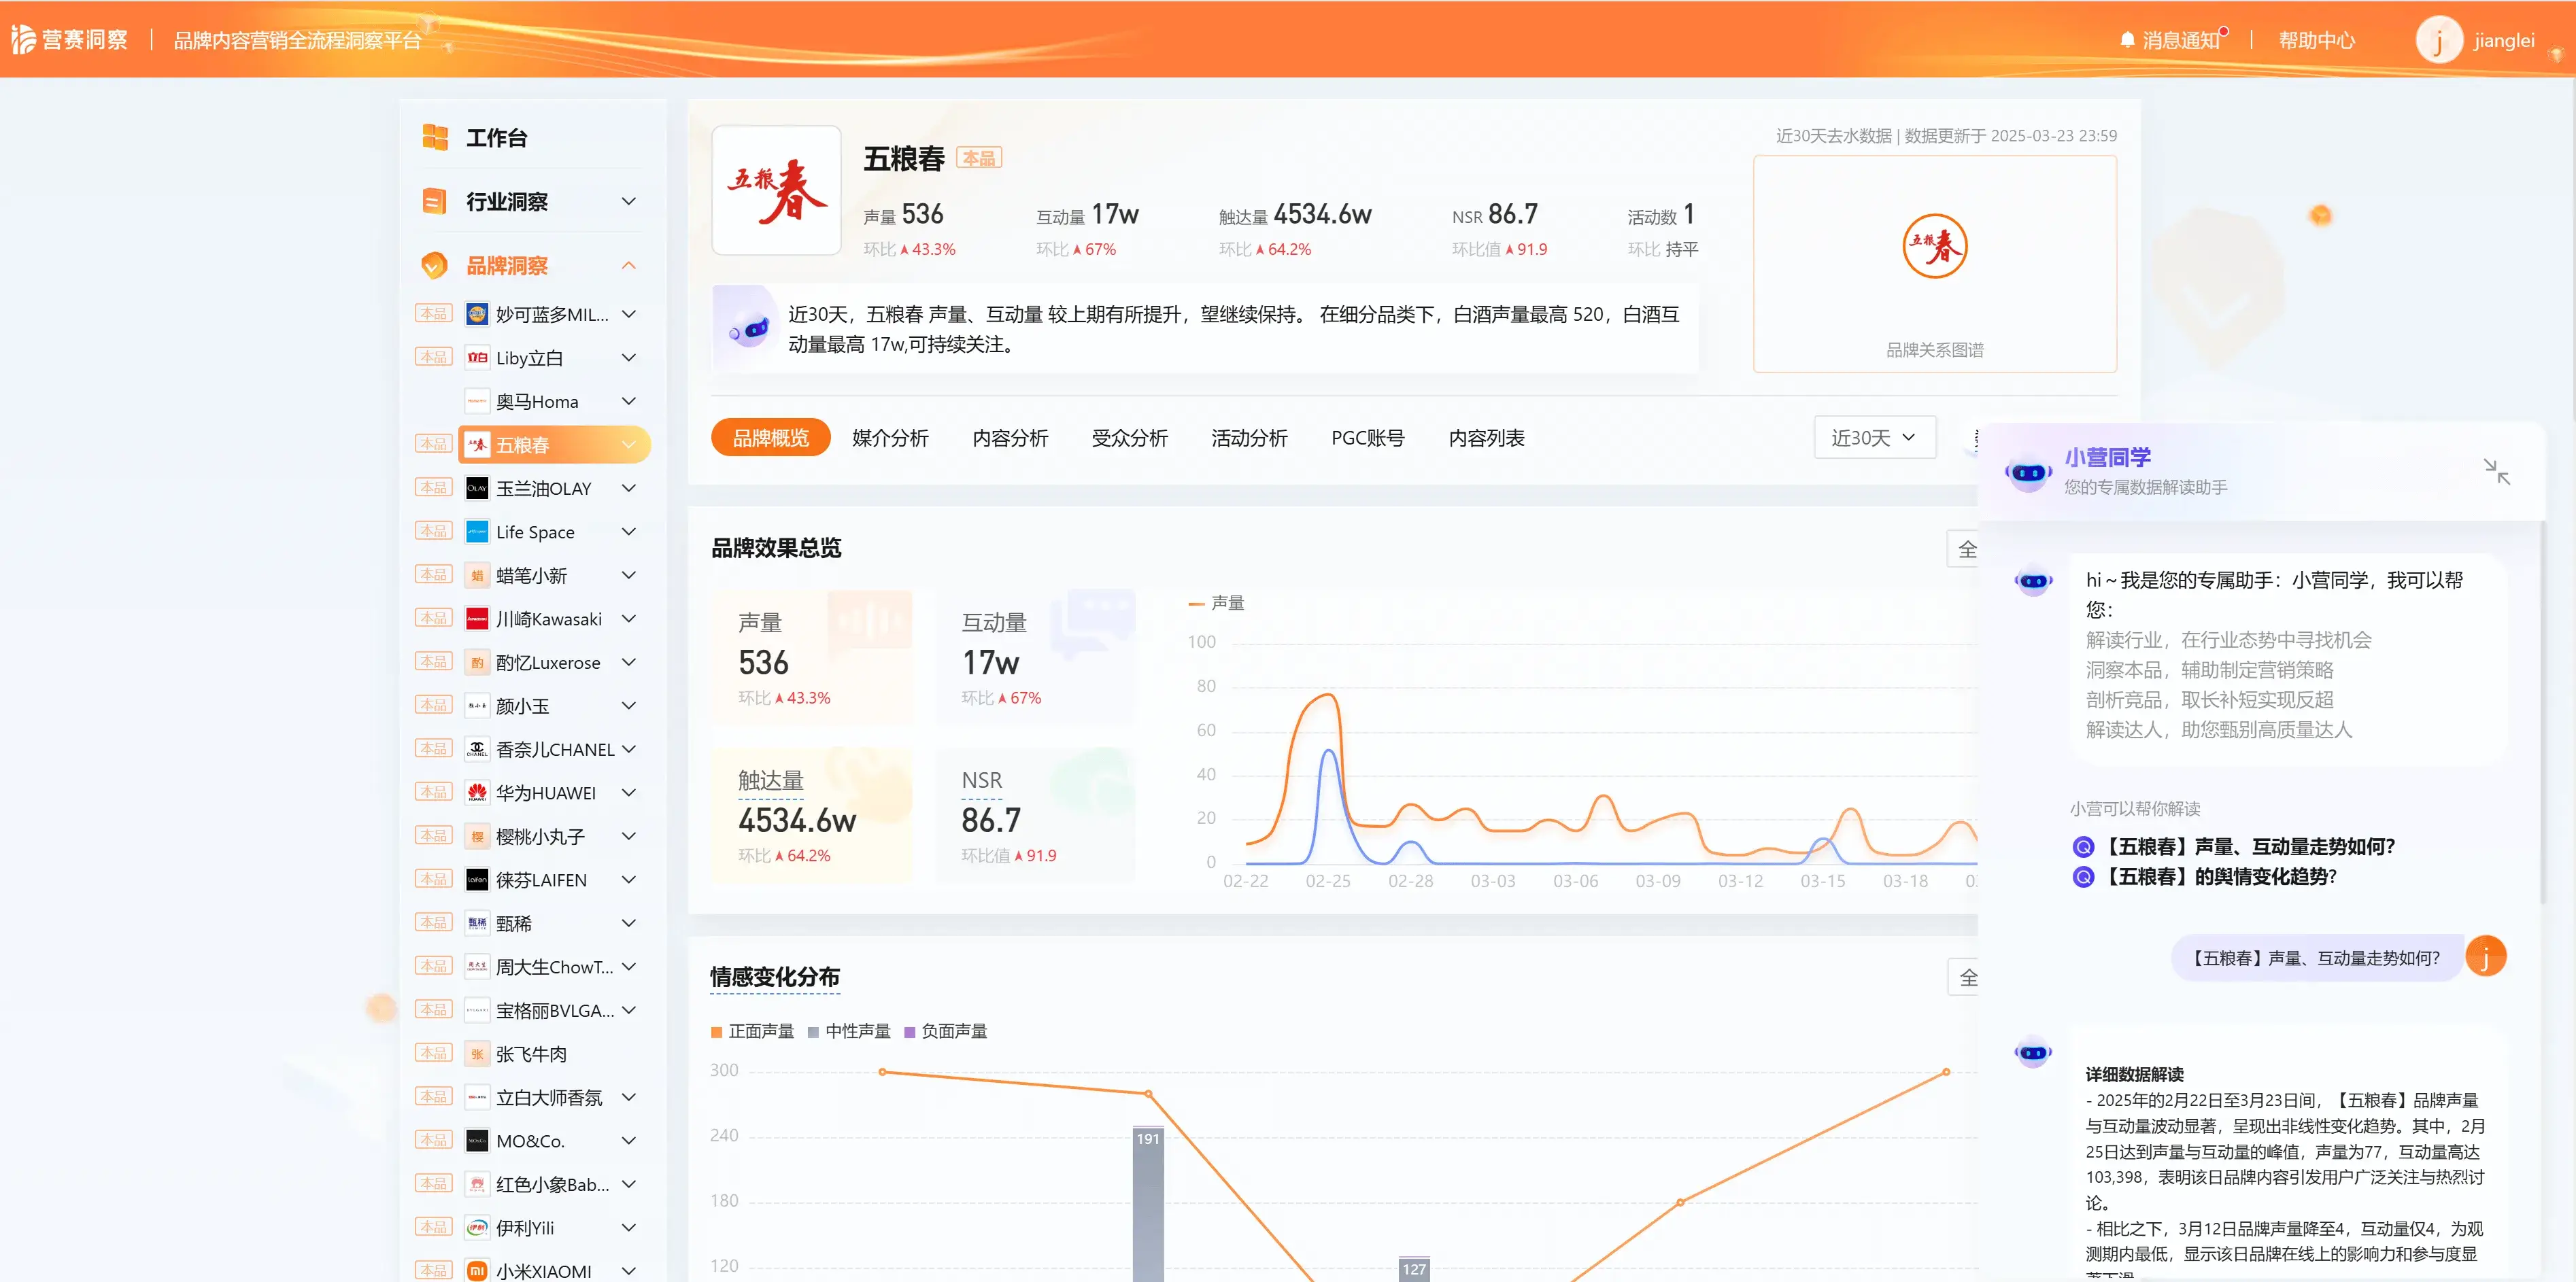Click the 工作台 workbench icon
The image size is (2576, 1282).
coord(435,138)
